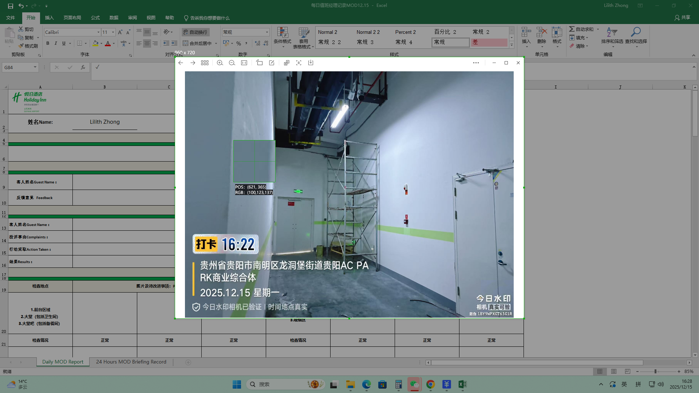Zoom out in the image viewer

232,63
